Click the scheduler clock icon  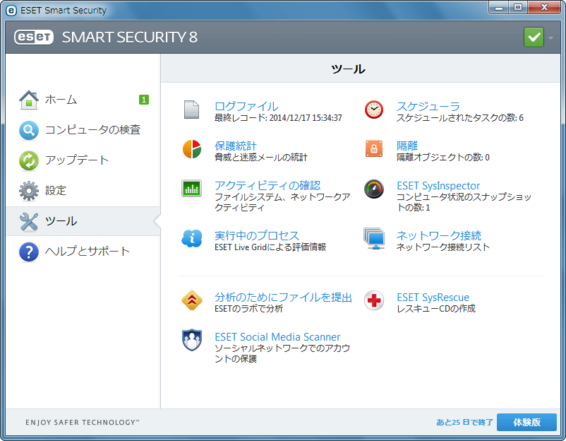click(x=373, y=110)
